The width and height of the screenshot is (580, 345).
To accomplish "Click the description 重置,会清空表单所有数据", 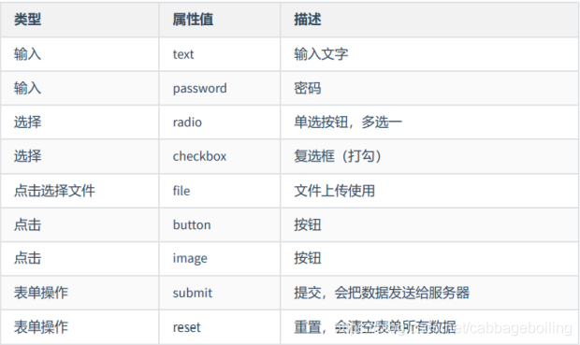I will tap(375, 327).
